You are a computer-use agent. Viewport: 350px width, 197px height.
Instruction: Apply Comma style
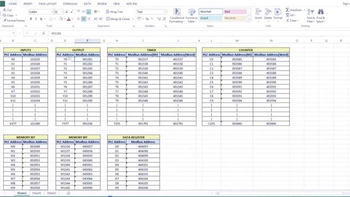tap(152, 19)
